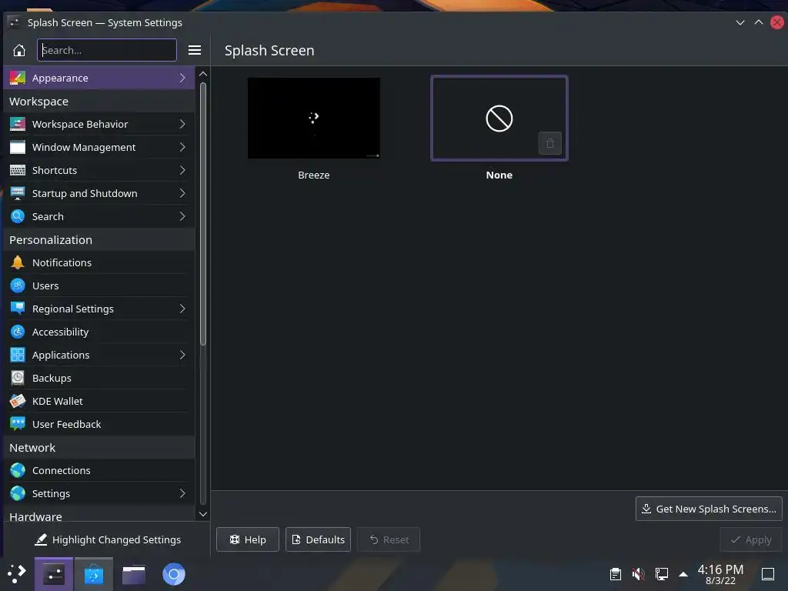This screenshot has height=591, width=788.
Task: Click the sidebar vertical scrollbar handle
Action: coord(203,214)
